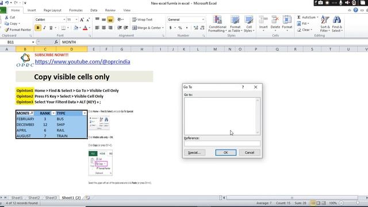Align text left
Screen dimensions: 368x207
(97, 28)
